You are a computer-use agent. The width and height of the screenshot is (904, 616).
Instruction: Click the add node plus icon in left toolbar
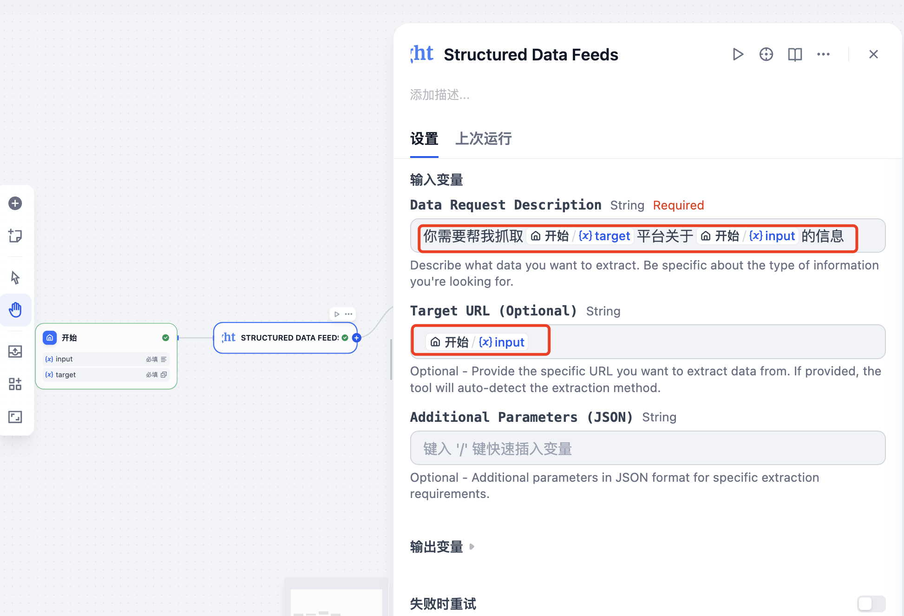pos(15,203)
